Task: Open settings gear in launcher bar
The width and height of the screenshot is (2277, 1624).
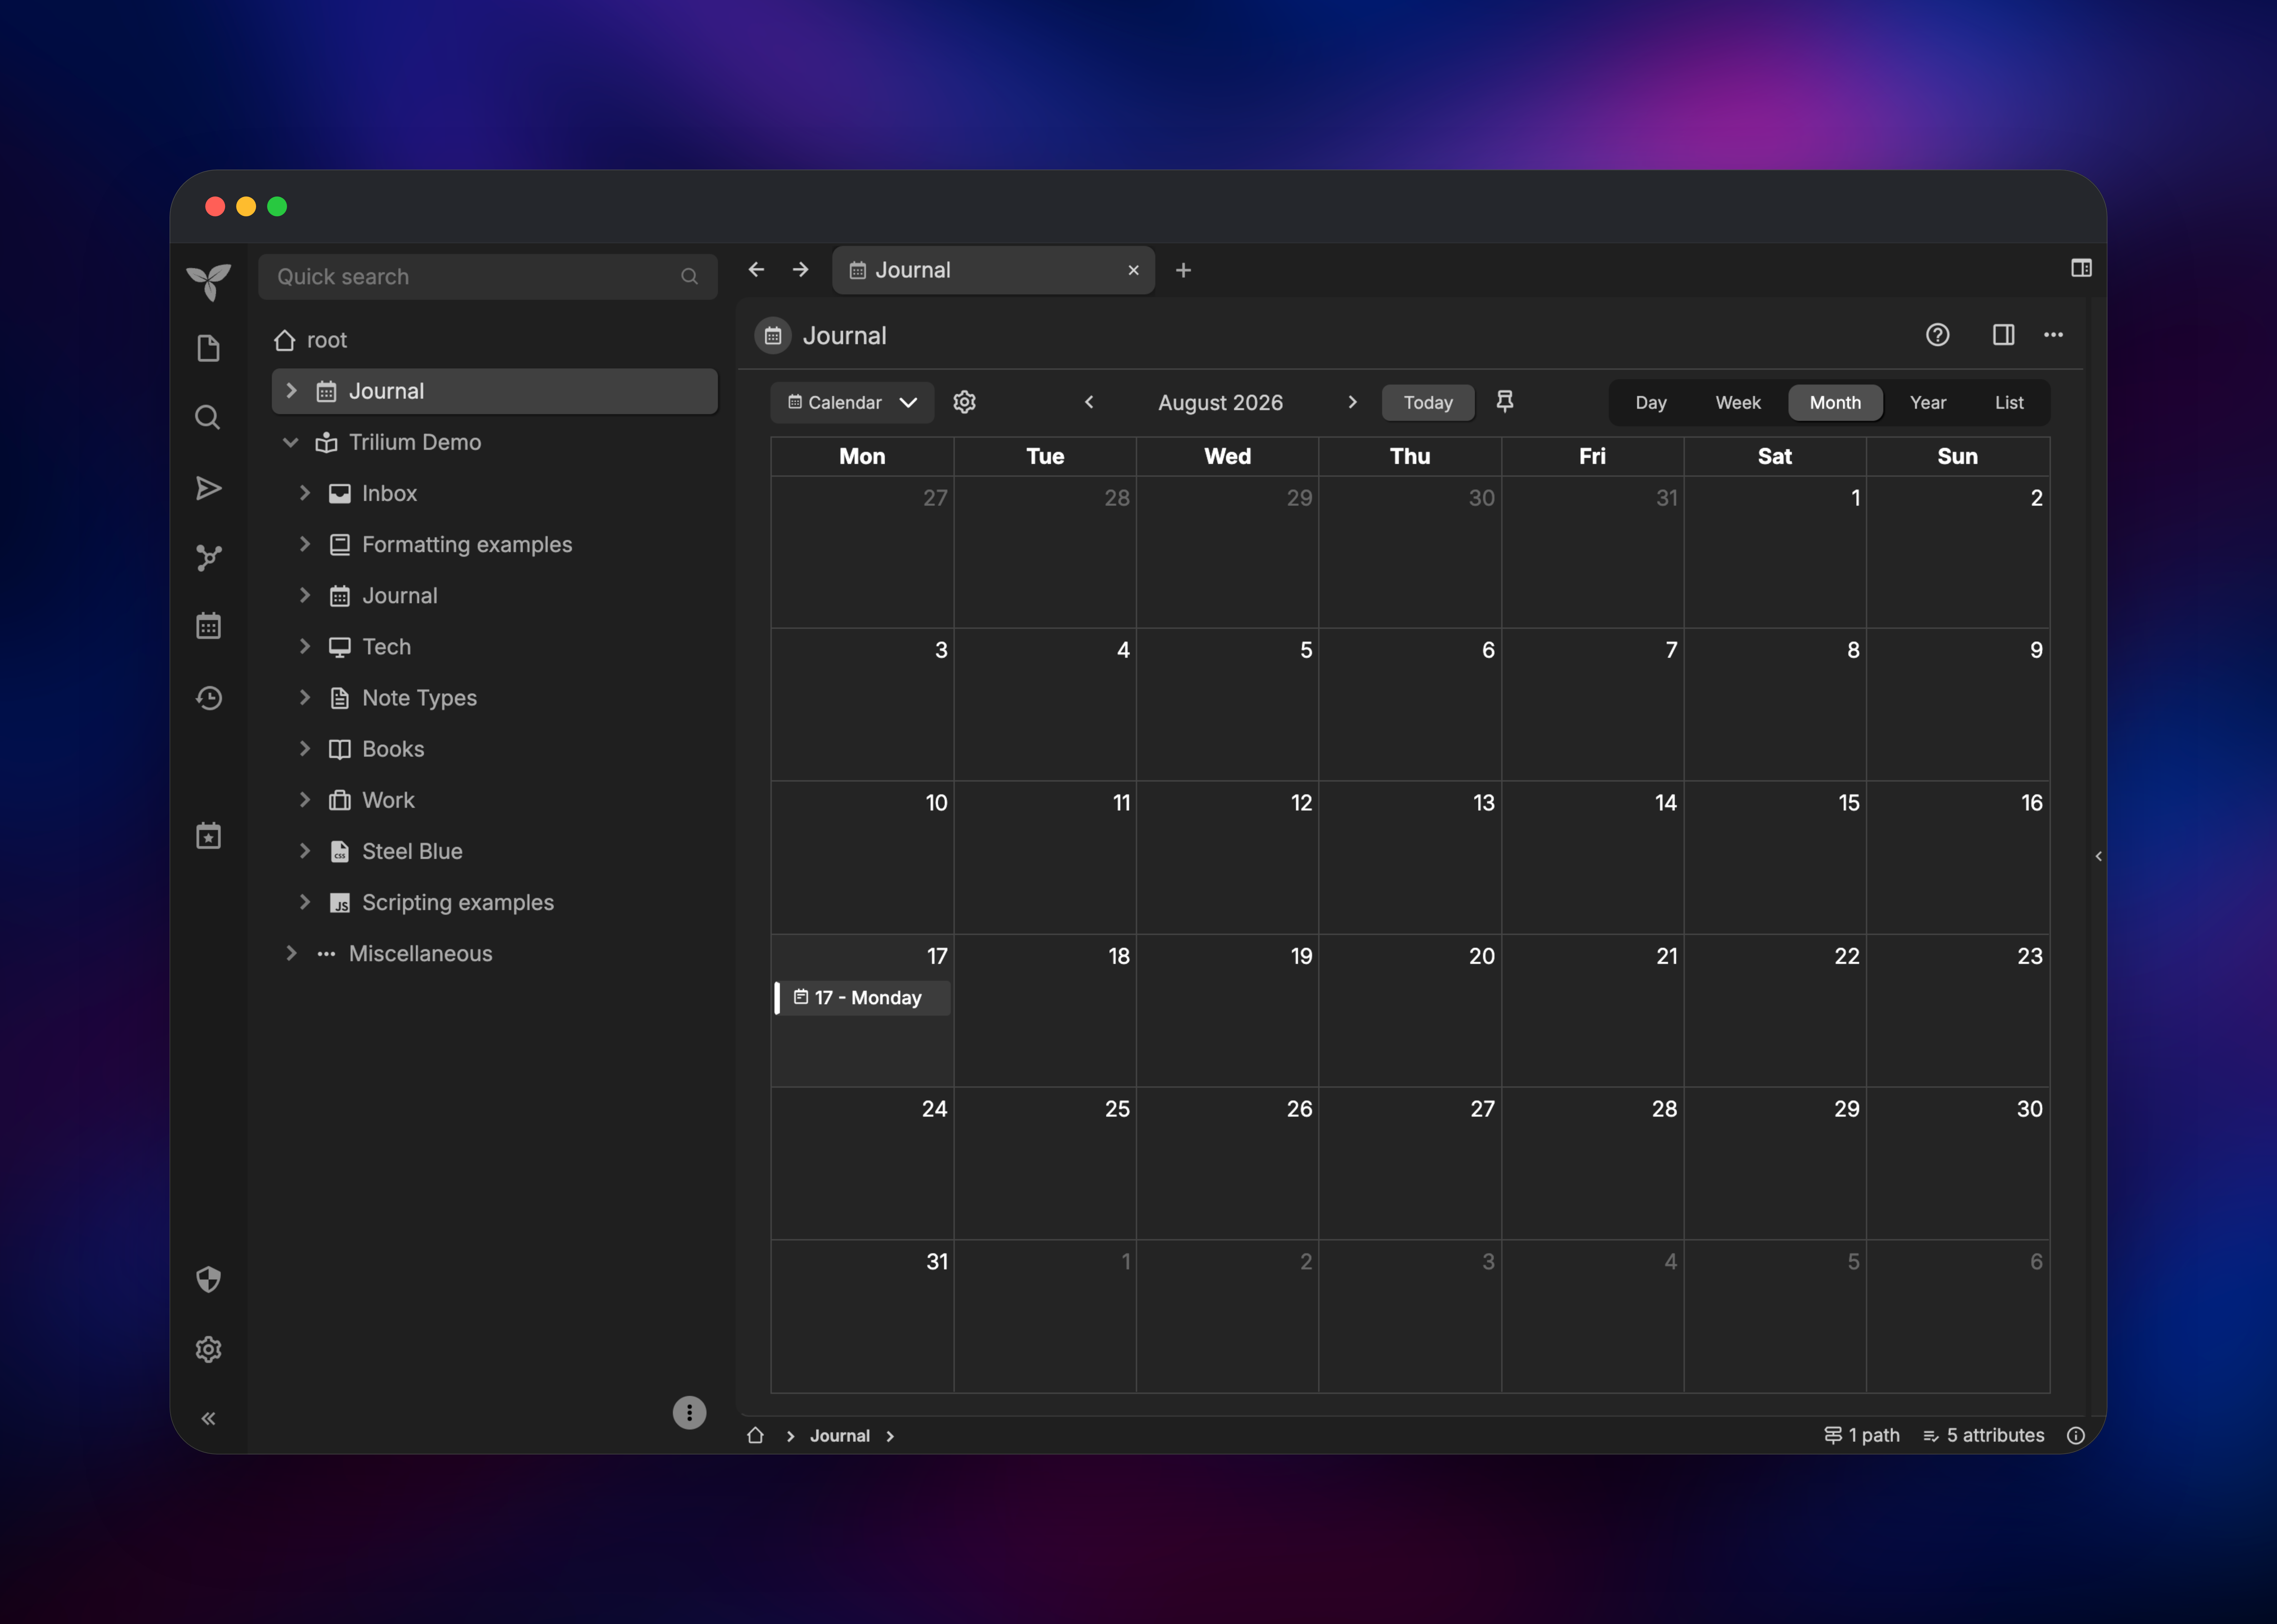Action: tap(208, 1349)
